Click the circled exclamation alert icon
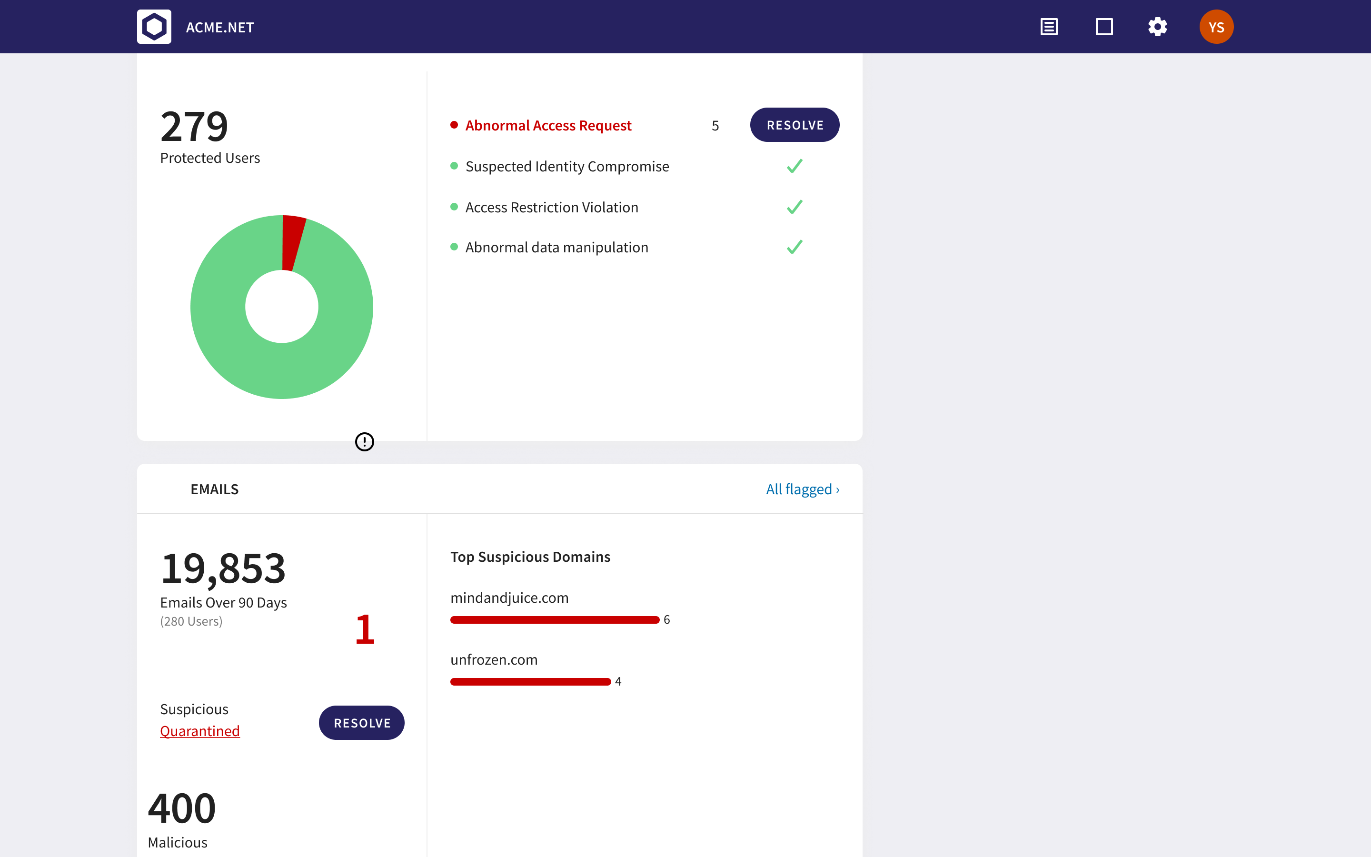The height and width of the screenshot is (857, 1371). (x=364, y=441)
